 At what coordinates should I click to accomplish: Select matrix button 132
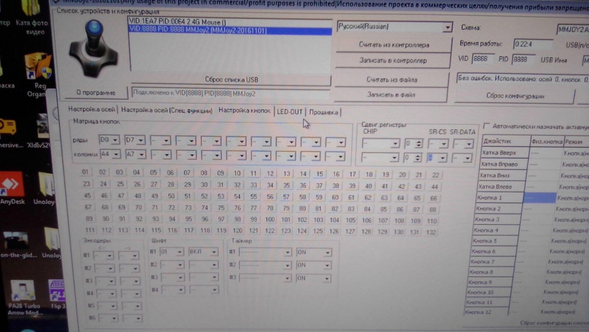(431, 232)
